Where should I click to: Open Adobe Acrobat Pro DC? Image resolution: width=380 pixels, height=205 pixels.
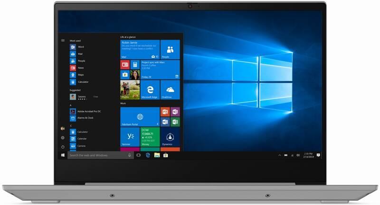click(85, 111)
